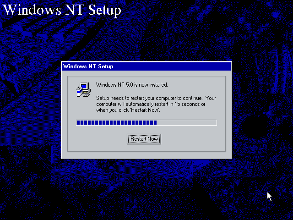This screenshot has height=220, width=293.
Task: Click the 'Windows NT 5.0 is now installed' message
Action: click(132, 85)
